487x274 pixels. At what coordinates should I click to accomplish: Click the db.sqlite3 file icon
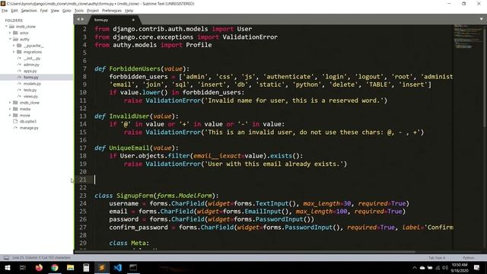[x=15, y=122]
